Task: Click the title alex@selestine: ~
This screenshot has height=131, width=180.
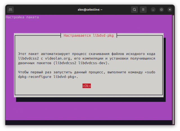Action: tap(90, 10)
